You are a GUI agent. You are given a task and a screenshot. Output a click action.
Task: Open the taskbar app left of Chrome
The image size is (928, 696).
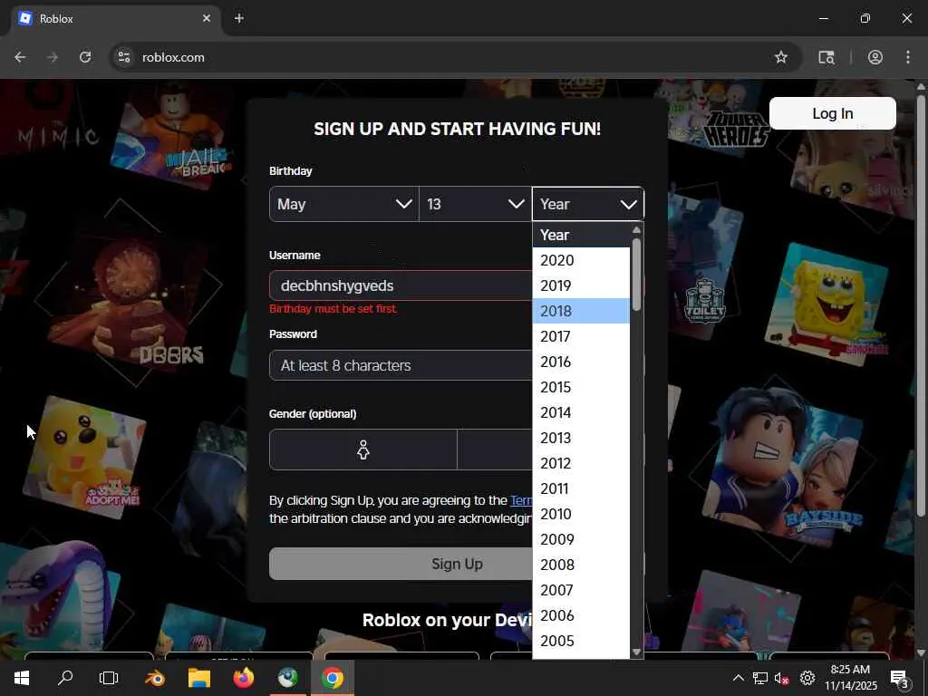click(x=287, y=678)
